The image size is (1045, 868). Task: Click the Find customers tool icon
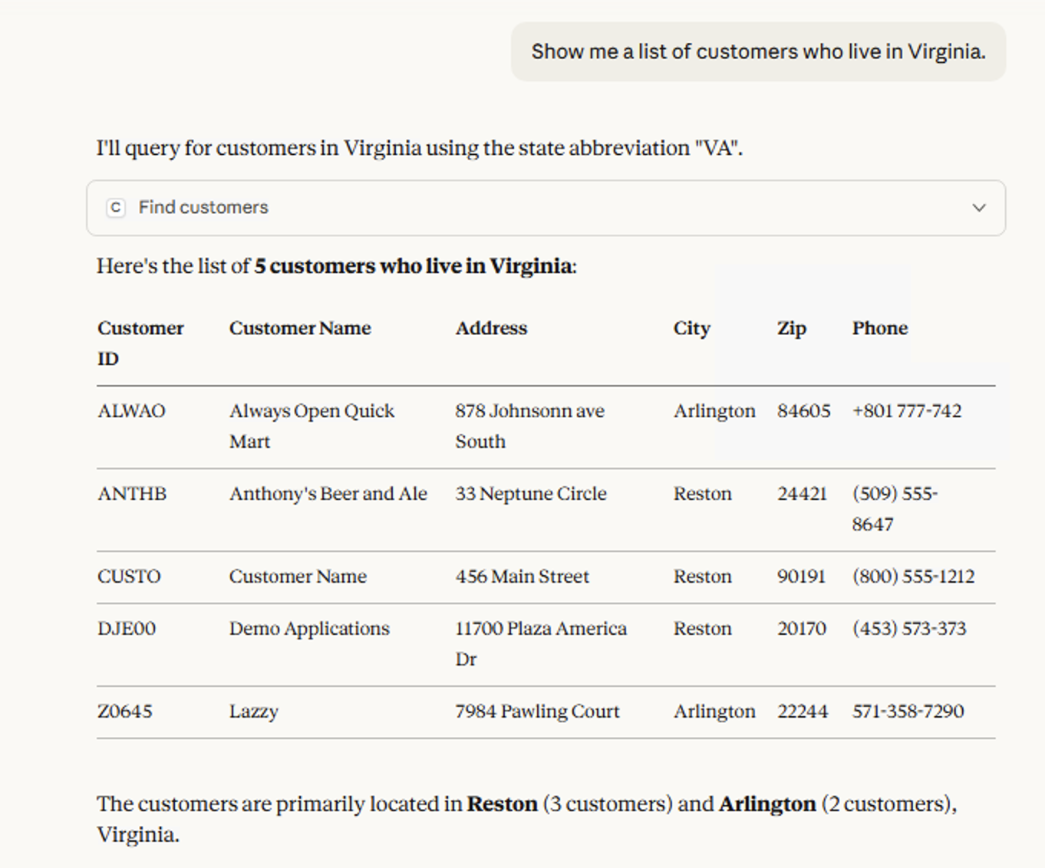116,208
